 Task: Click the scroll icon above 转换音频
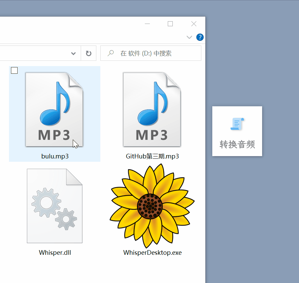pos(237,124)
